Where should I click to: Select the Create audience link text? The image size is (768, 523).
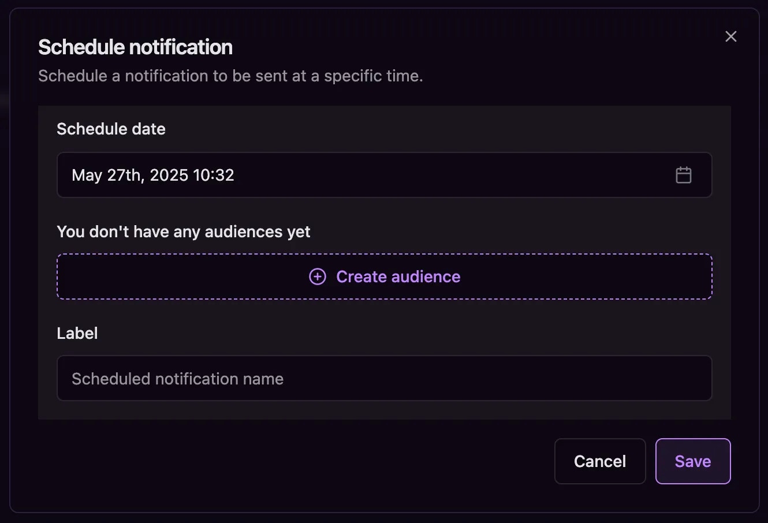pos(398,277)
